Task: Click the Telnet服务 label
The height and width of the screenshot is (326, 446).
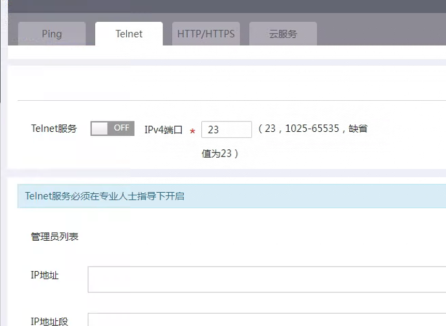Action: click(x=54, y=129)
